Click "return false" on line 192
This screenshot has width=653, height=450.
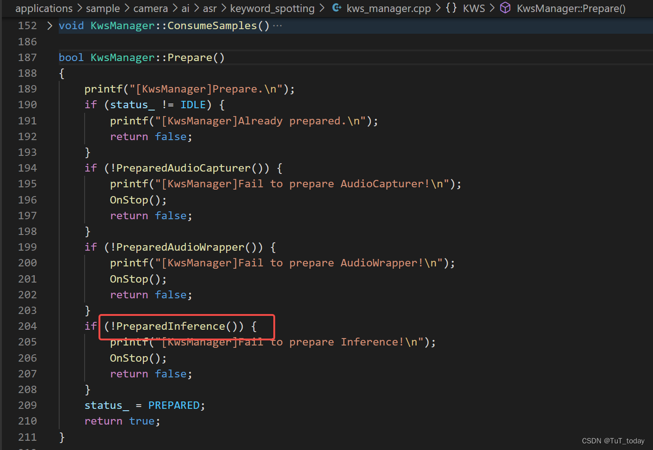(152, 136)
